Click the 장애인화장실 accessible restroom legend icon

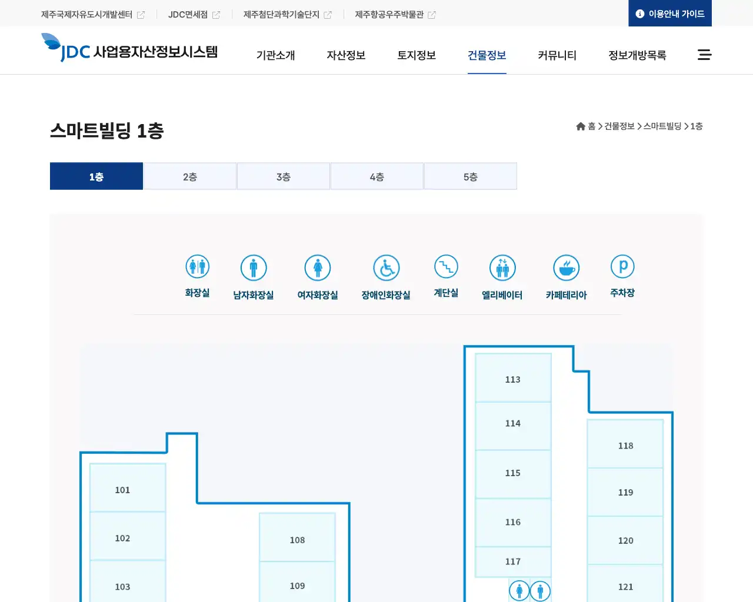387,267
